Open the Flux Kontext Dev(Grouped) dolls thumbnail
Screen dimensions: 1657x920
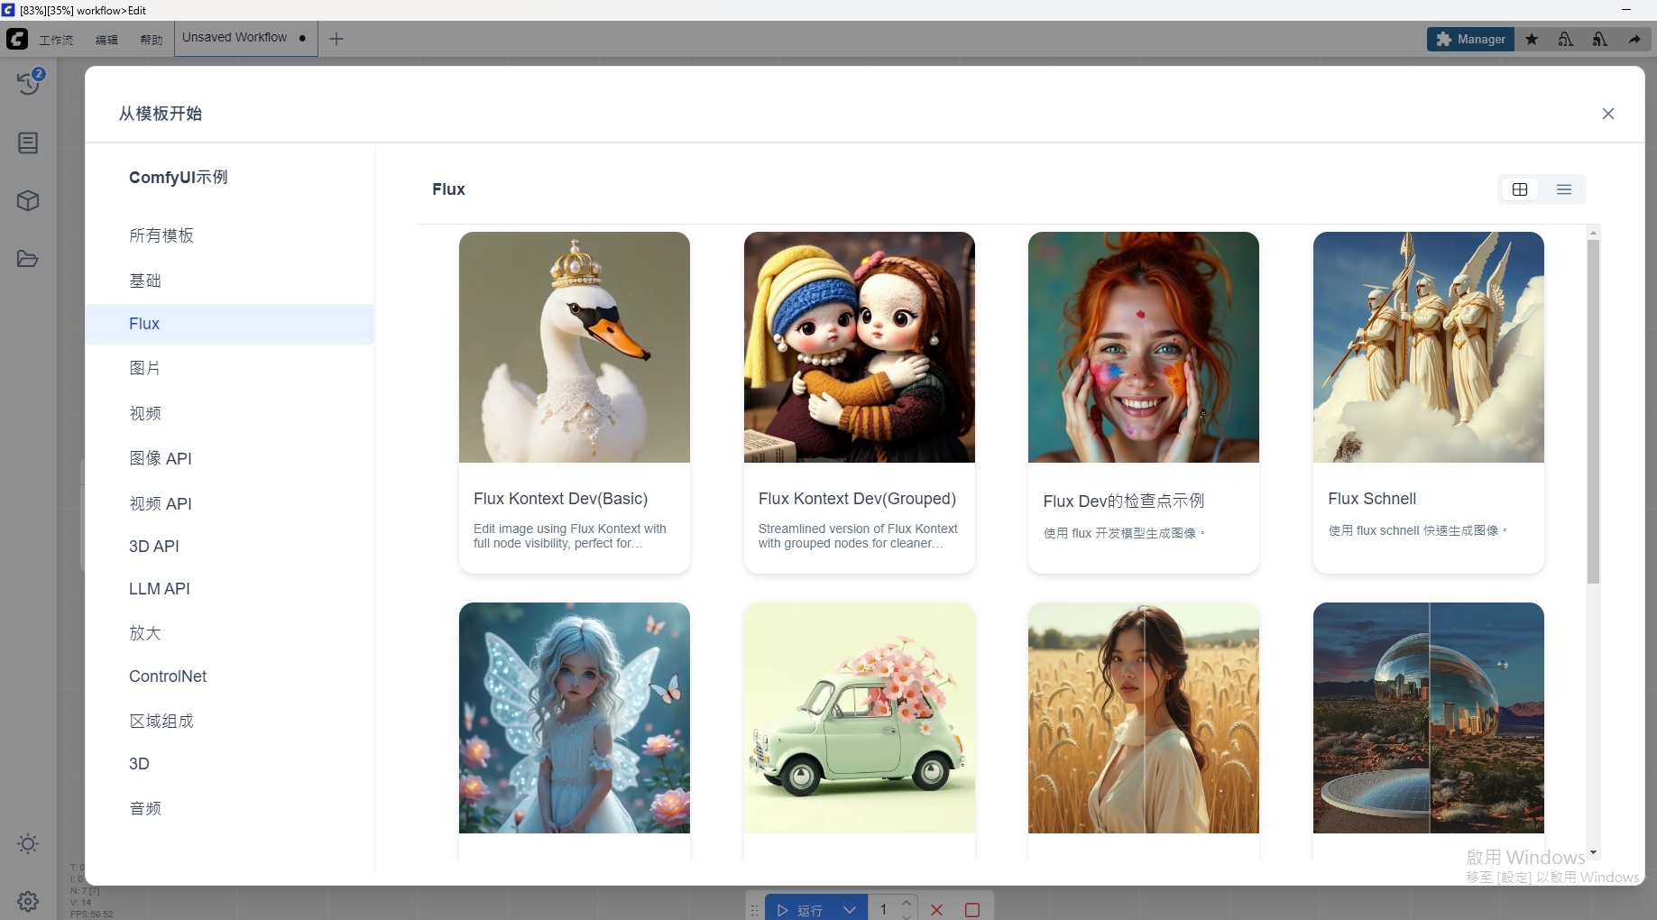point(860,347)
